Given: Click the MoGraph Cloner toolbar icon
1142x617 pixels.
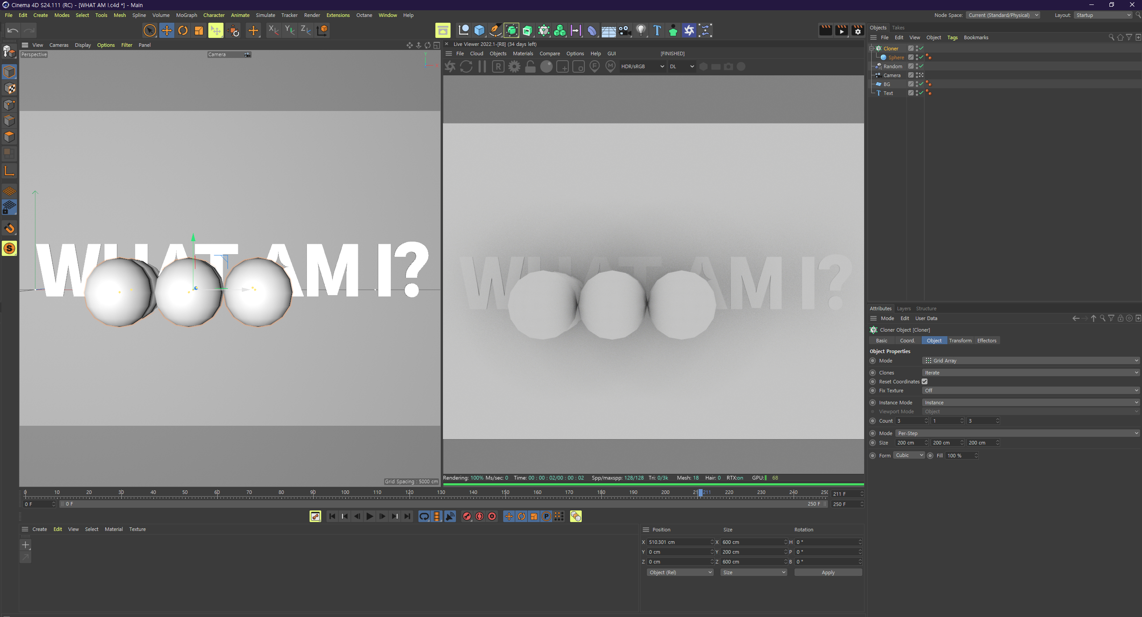Looking at the screenshot, I should coord(544,30).
